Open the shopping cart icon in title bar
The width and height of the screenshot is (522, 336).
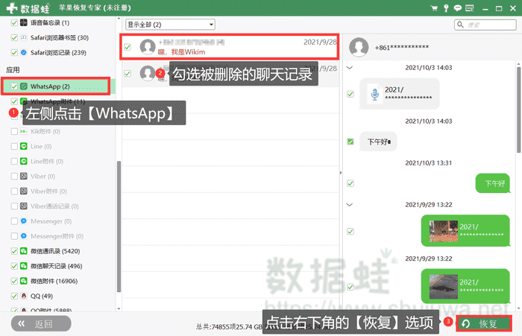(x=434, y=8)
